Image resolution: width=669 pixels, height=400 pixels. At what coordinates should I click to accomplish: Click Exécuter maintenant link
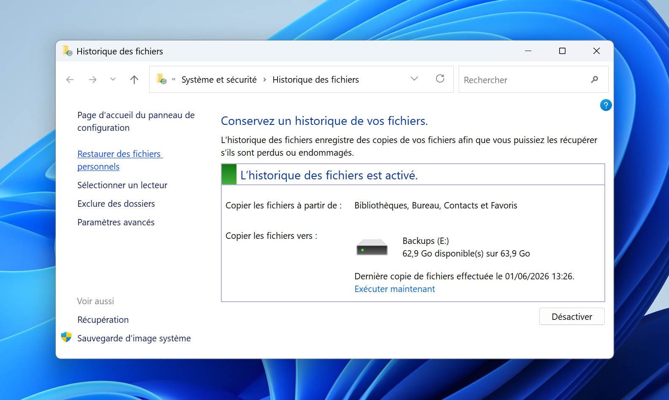click(x=394, y=289)
